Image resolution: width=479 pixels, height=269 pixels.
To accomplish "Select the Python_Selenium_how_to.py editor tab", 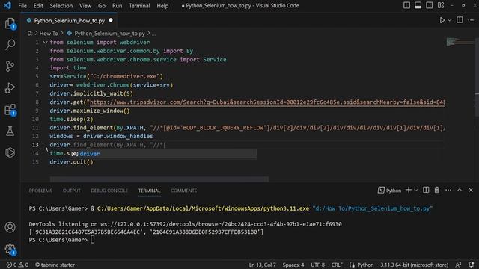I will pyautogui.click(x=70, y=20).
